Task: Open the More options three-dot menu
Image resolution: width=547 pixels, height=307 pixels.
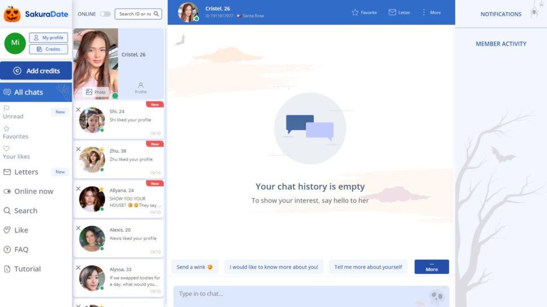Action: (424, 12)
